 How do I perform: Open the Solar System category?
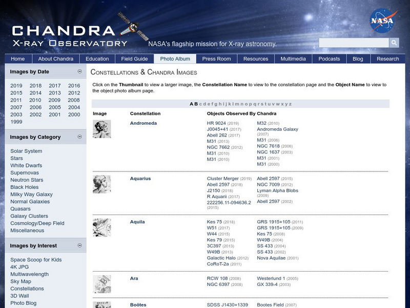(x=26, y=151)
